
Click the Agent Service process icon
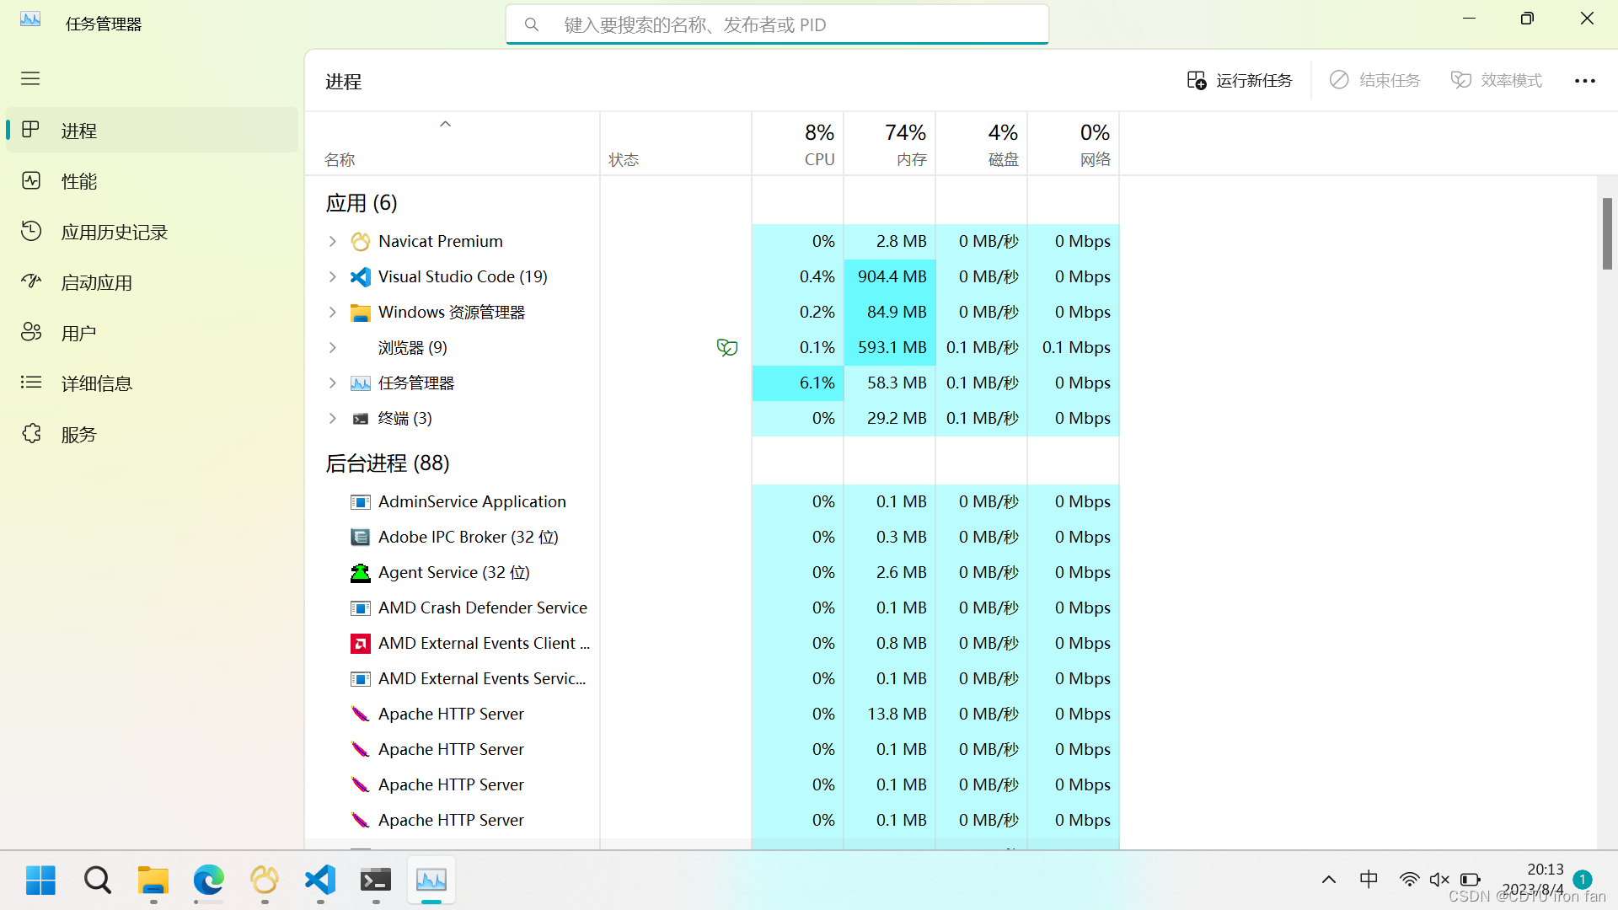pyautogui.click(x=361, y=573)
